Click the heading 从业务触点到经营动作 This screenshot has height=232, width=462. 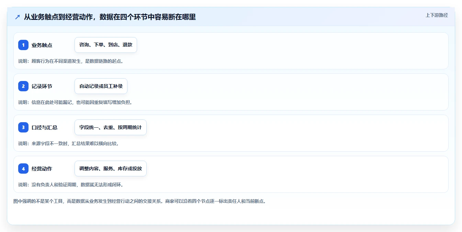coord(110,17)
